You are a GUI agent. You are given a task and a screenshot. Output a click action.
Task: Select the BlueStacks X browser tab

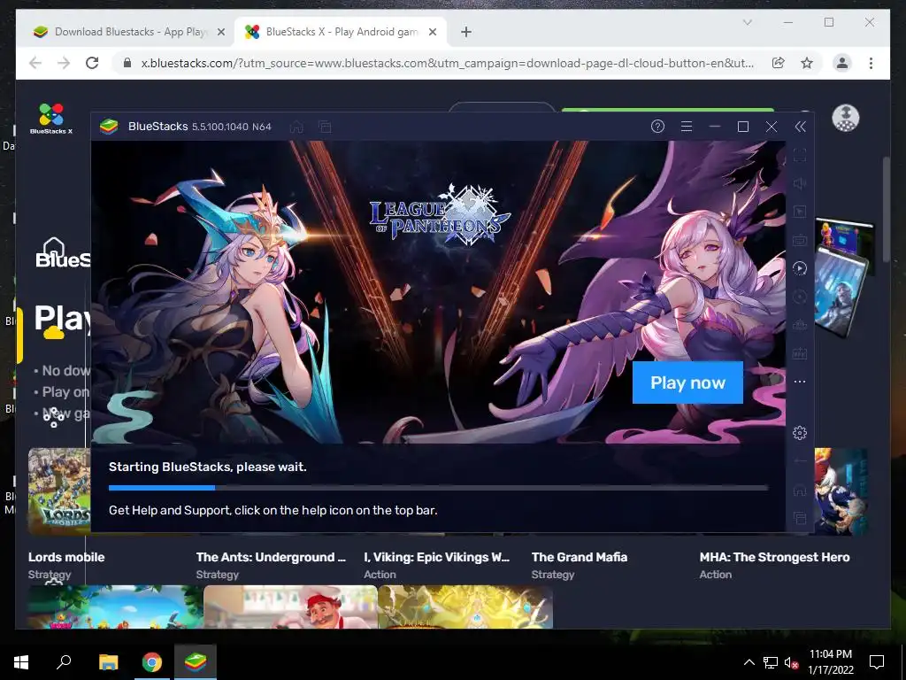[341, 32]
